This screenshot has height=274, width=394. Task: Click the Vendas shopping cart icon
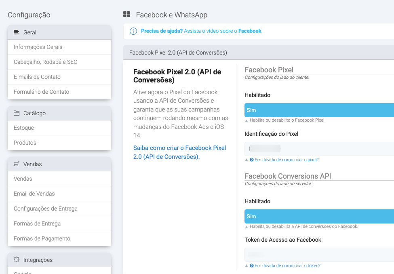(17, 164)
